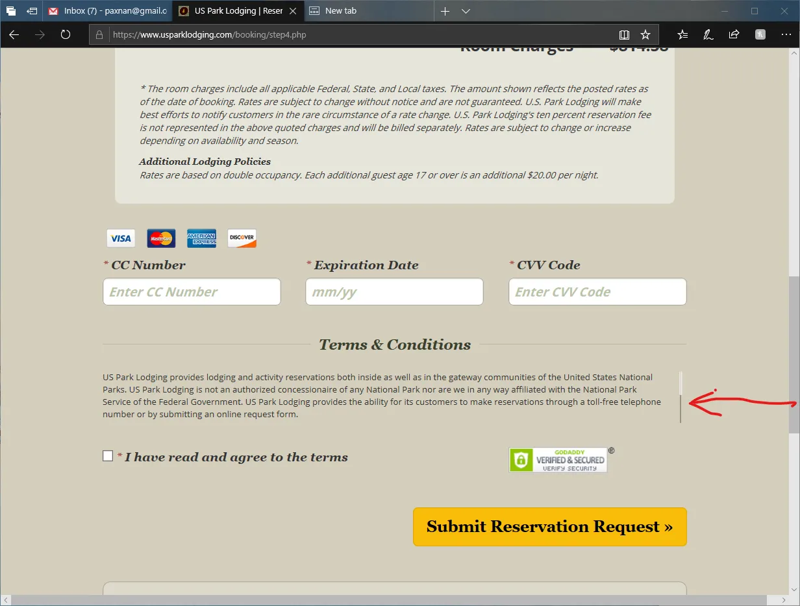Click the Visa card logo
Viewport: 800px width, 606px height.
(121, 238)
